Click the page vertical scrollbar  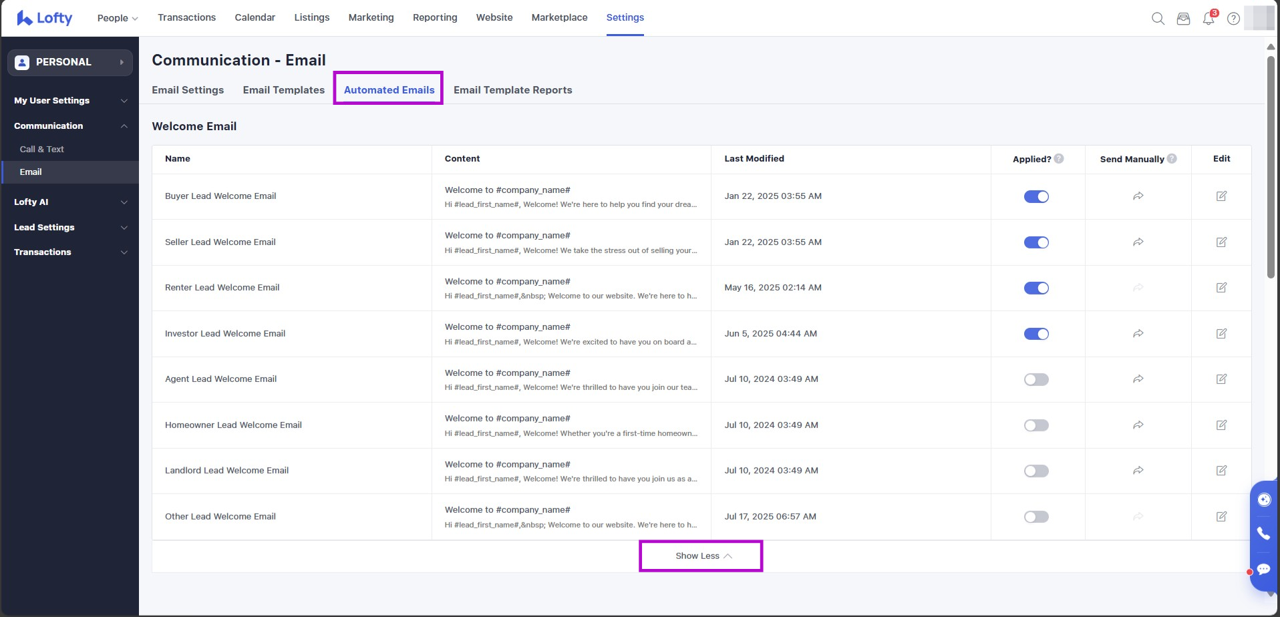(1270, 167)
